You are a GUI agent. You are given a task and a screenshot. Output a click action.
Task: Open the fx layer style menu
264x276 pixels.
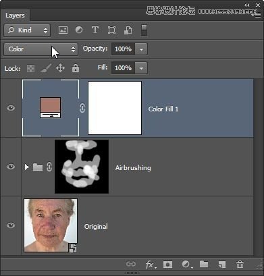(x=150, y=265)
